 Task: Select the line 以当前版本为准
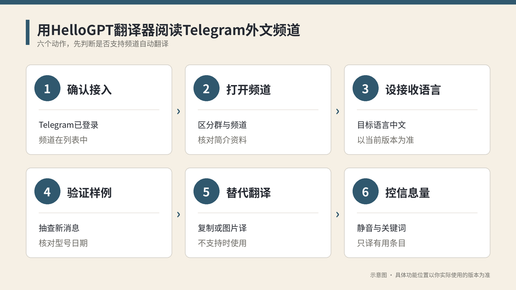point(386,140)
